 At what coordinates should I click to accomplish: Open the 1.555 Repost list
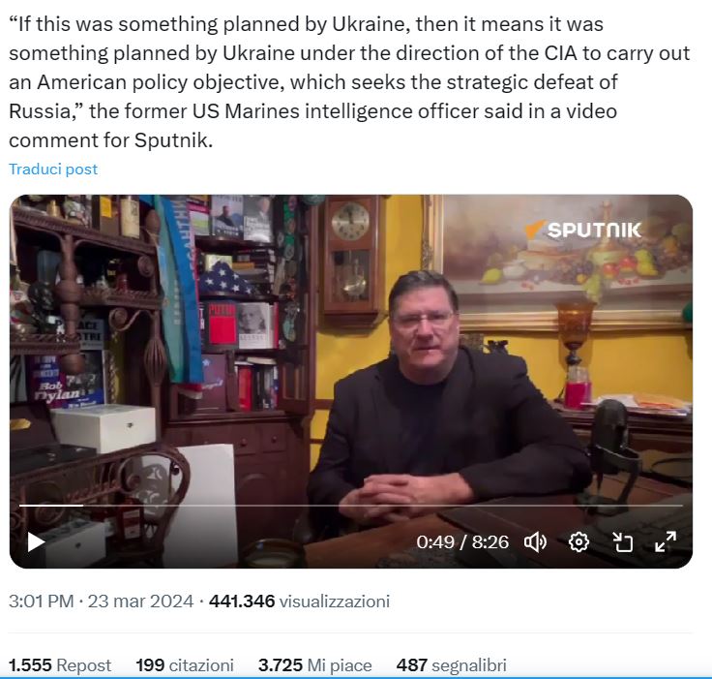[60, 665]
